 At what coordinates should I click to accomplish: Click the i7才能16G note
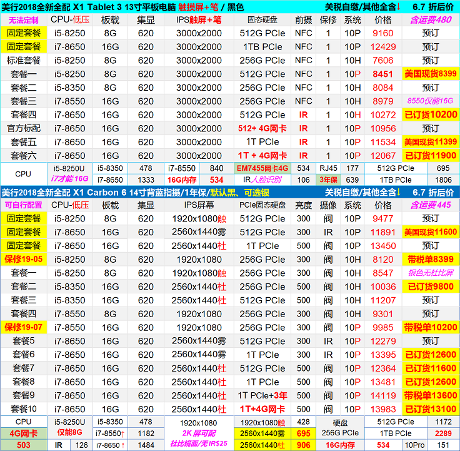click(x=69, y=179)
